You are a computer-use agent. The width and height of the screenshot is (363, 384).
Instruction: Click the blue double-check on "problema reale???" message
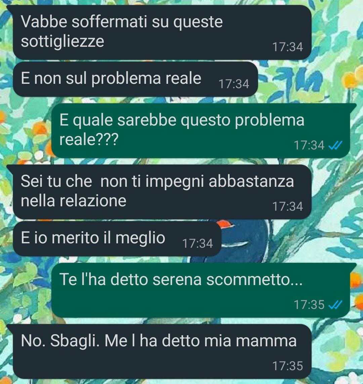[335, 145]
